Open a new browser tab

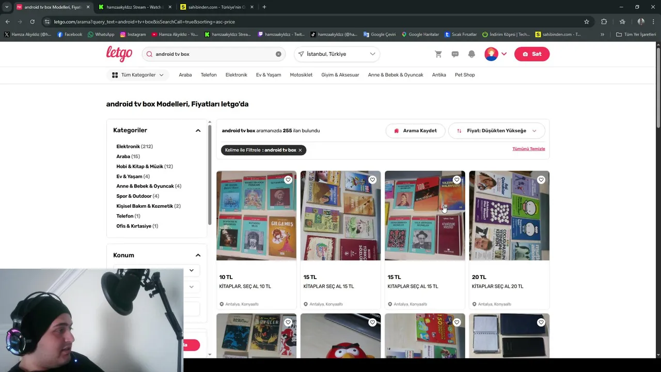click(x=264, y=7)
